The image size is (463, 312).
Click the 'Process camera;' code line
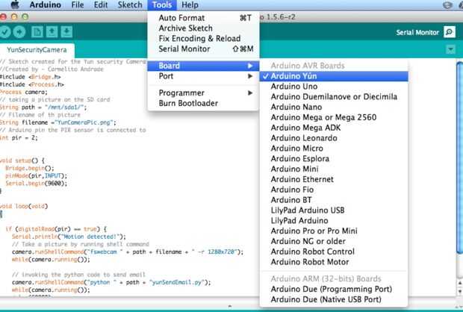pyautogui.click(x=24, y=92)
